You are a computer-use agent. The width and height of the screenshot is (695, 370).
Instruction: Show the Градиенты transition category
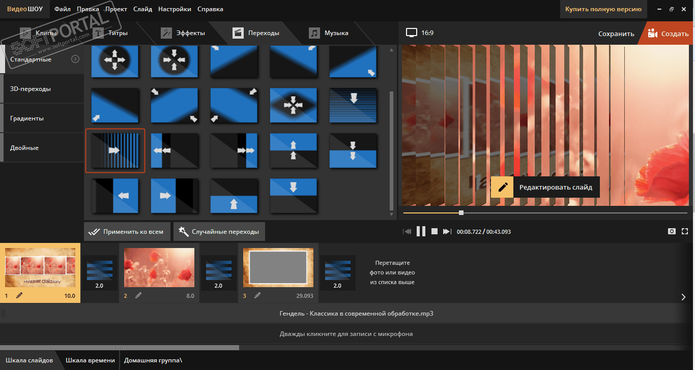[x=43, y=118]
